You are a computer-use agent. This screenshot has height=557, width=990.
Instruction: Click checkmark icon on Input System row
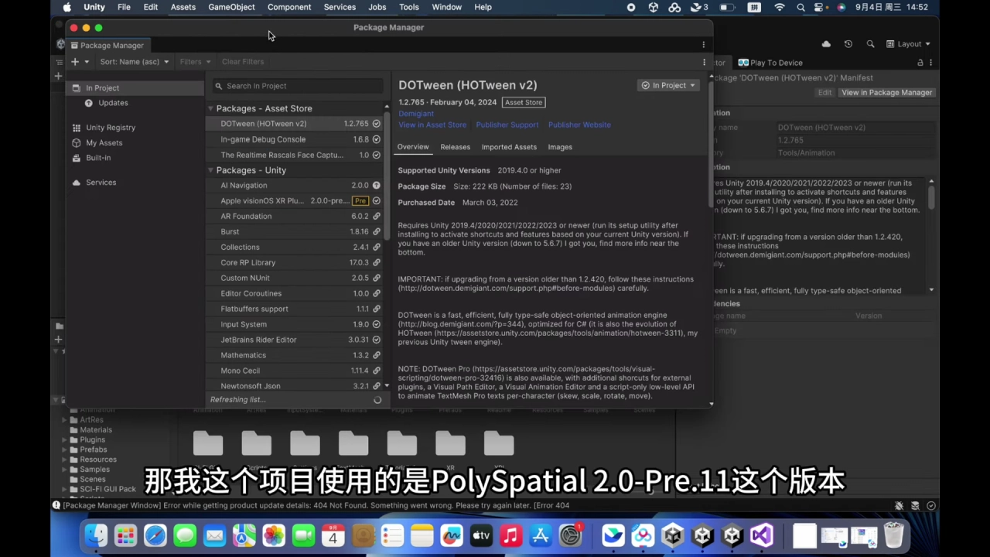(x=377, y=325)
